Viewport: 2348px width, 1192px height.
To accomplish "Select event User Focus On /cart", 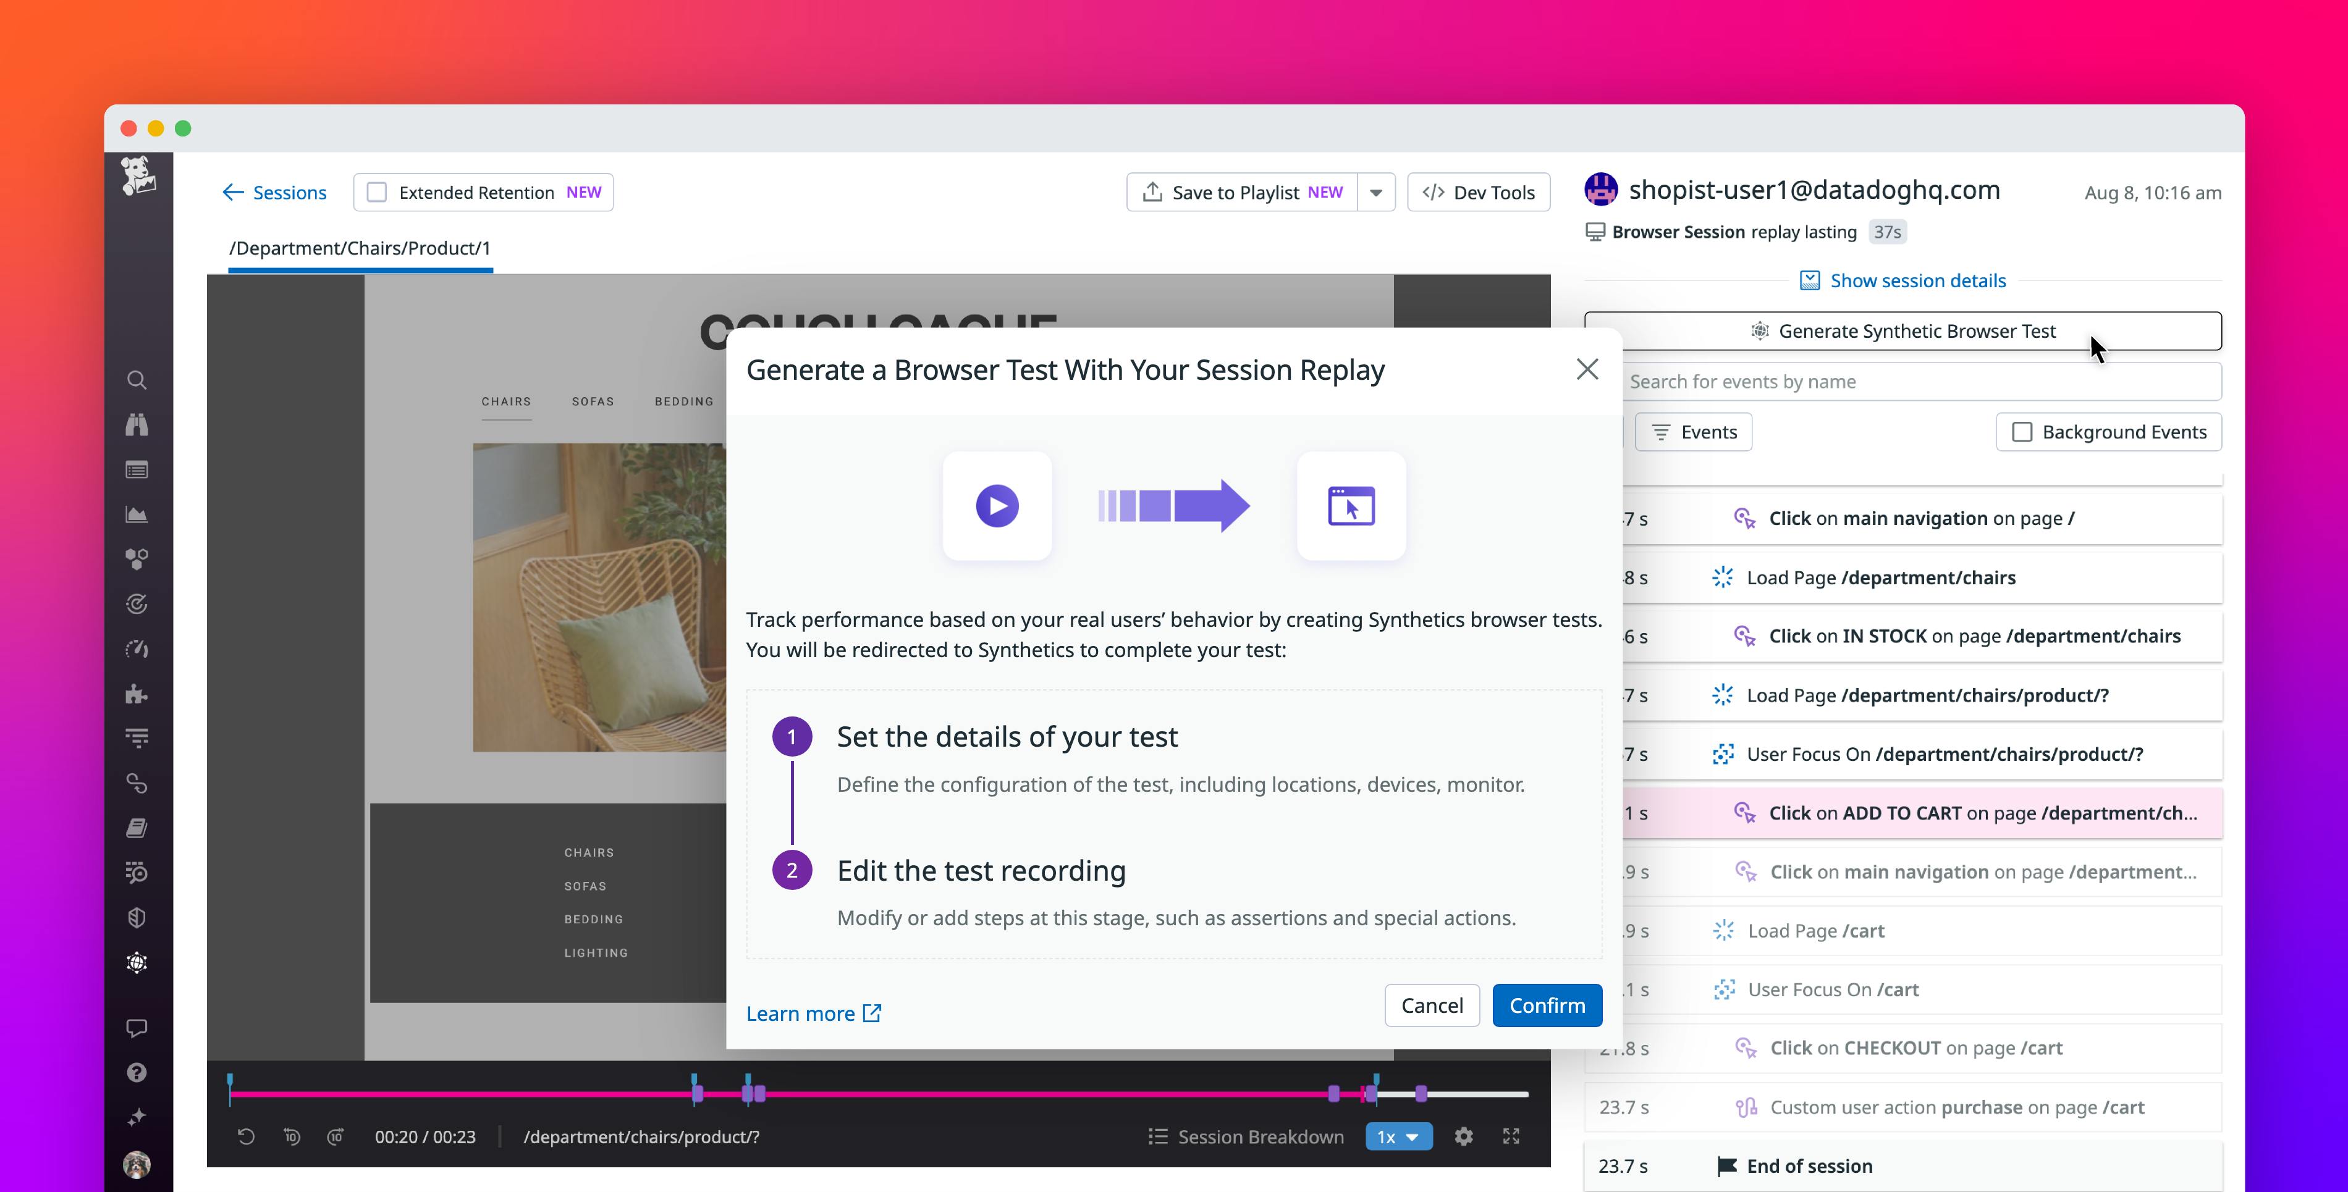I will click(1922, 989).
